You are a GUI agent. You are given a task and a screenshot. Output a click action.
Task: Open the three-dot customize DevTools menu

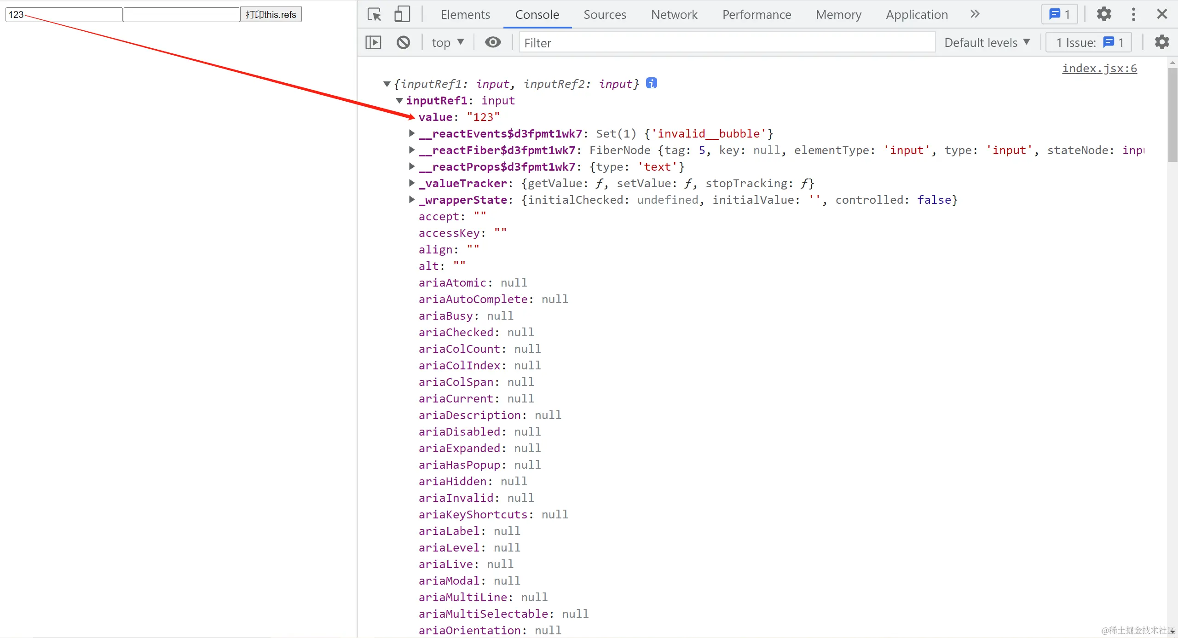[1133, 14]
